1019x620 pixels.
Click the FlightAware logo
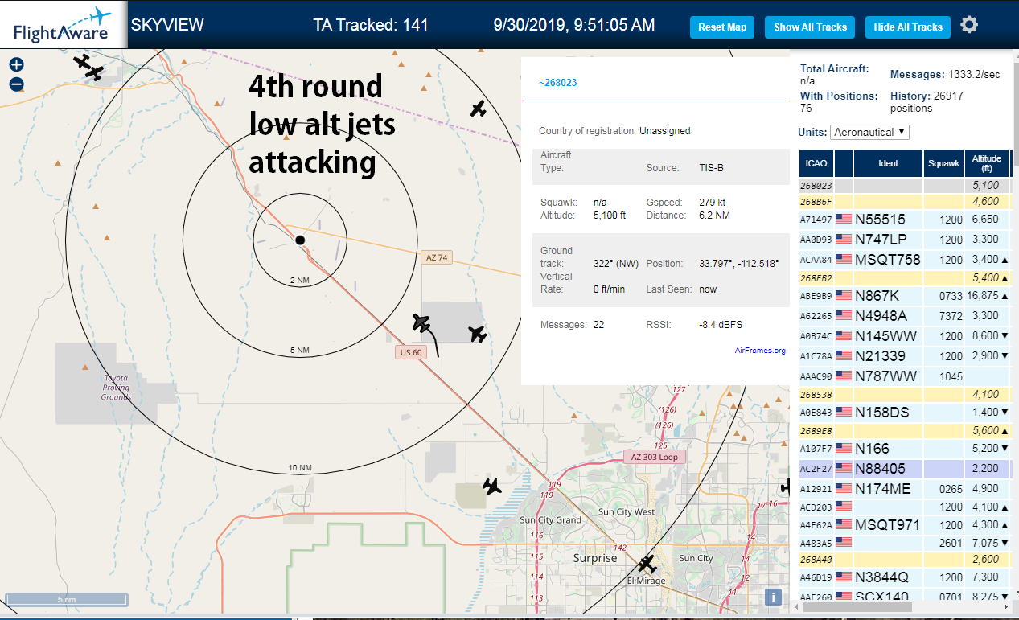63,25
